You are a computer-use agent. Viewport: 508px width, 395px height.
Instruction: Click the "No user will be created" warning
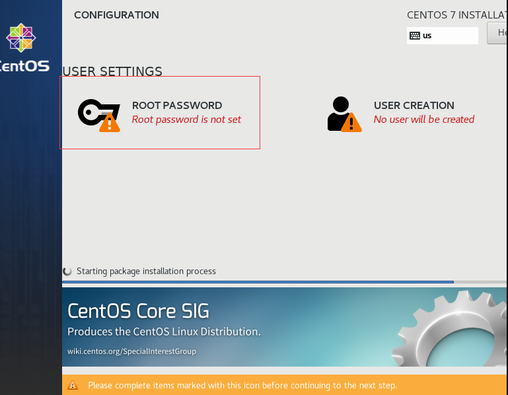pos(424,120)
